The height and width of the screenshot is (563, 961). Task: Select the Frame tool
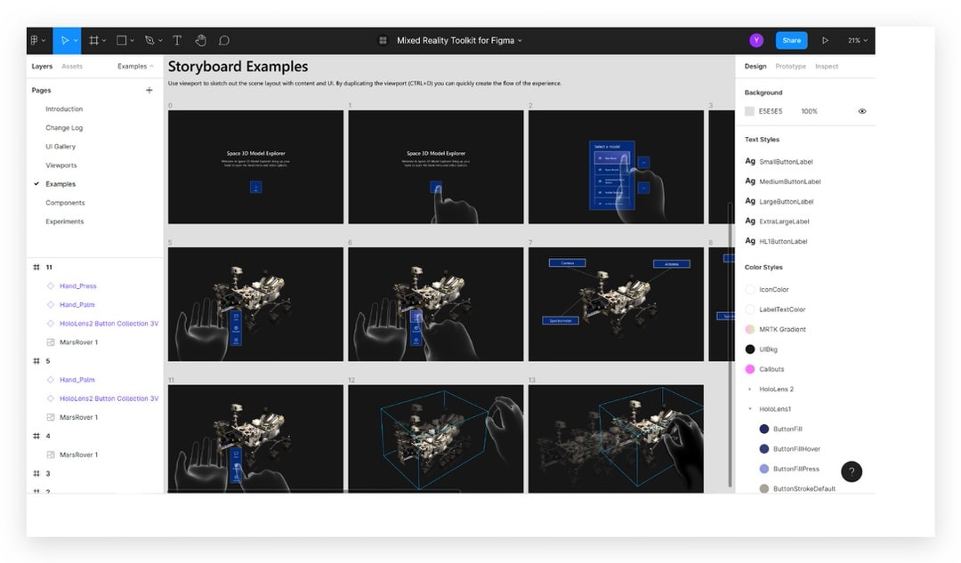coord(93,40)
